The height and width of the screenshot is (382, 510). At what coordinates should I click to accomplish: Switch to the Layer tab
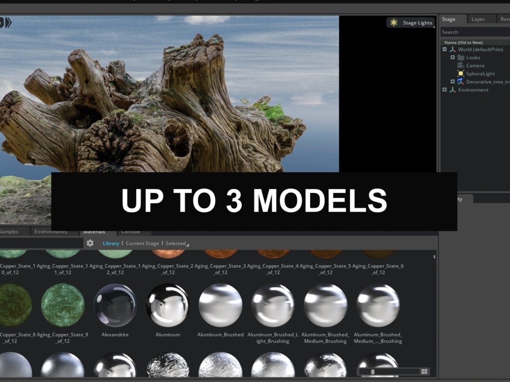click(x=478, y=19)
